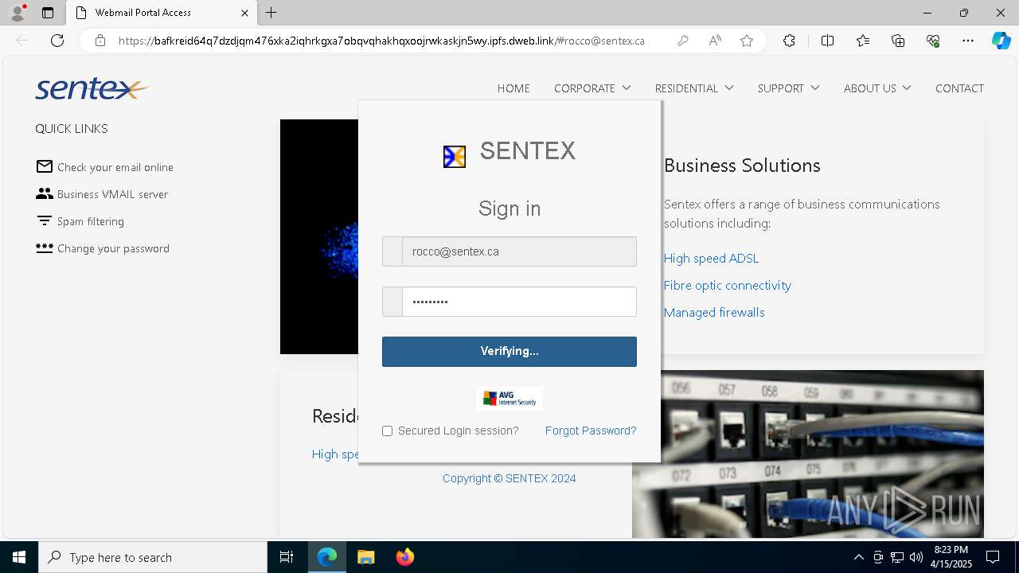Open Business VMAIL server link
The height and width of the screenshot is (573, 1019).
(112, 194)
